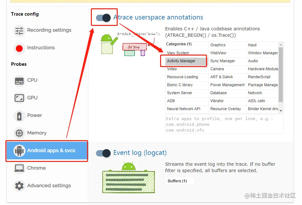Screen dimensions: 302x205
Task: Select the Memory chip icon
Action: pos(19,133)
